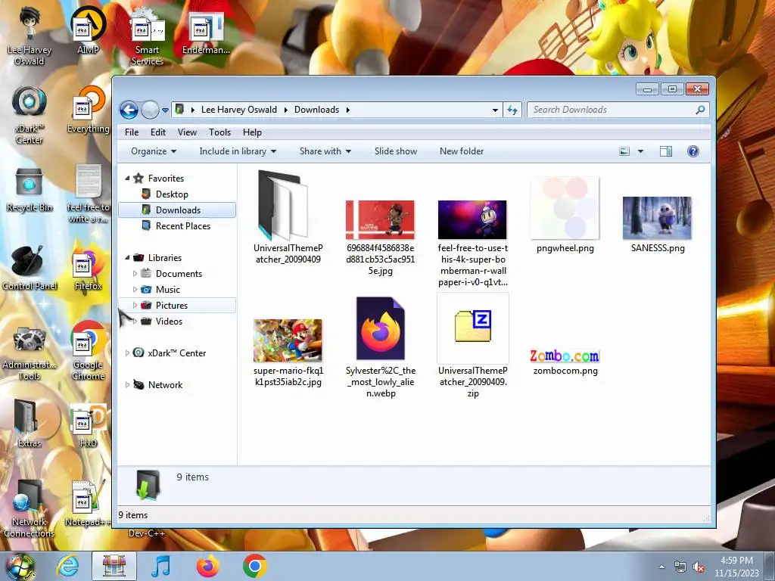775x581 pixels.
Task: Select the HxD desktop shortcut
Action: tap(88, 425)
